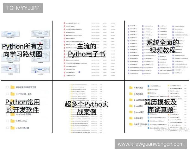Open the 3-ppt格式简历 folder icon
The image size is (190, 152).
tap(131, 100)
